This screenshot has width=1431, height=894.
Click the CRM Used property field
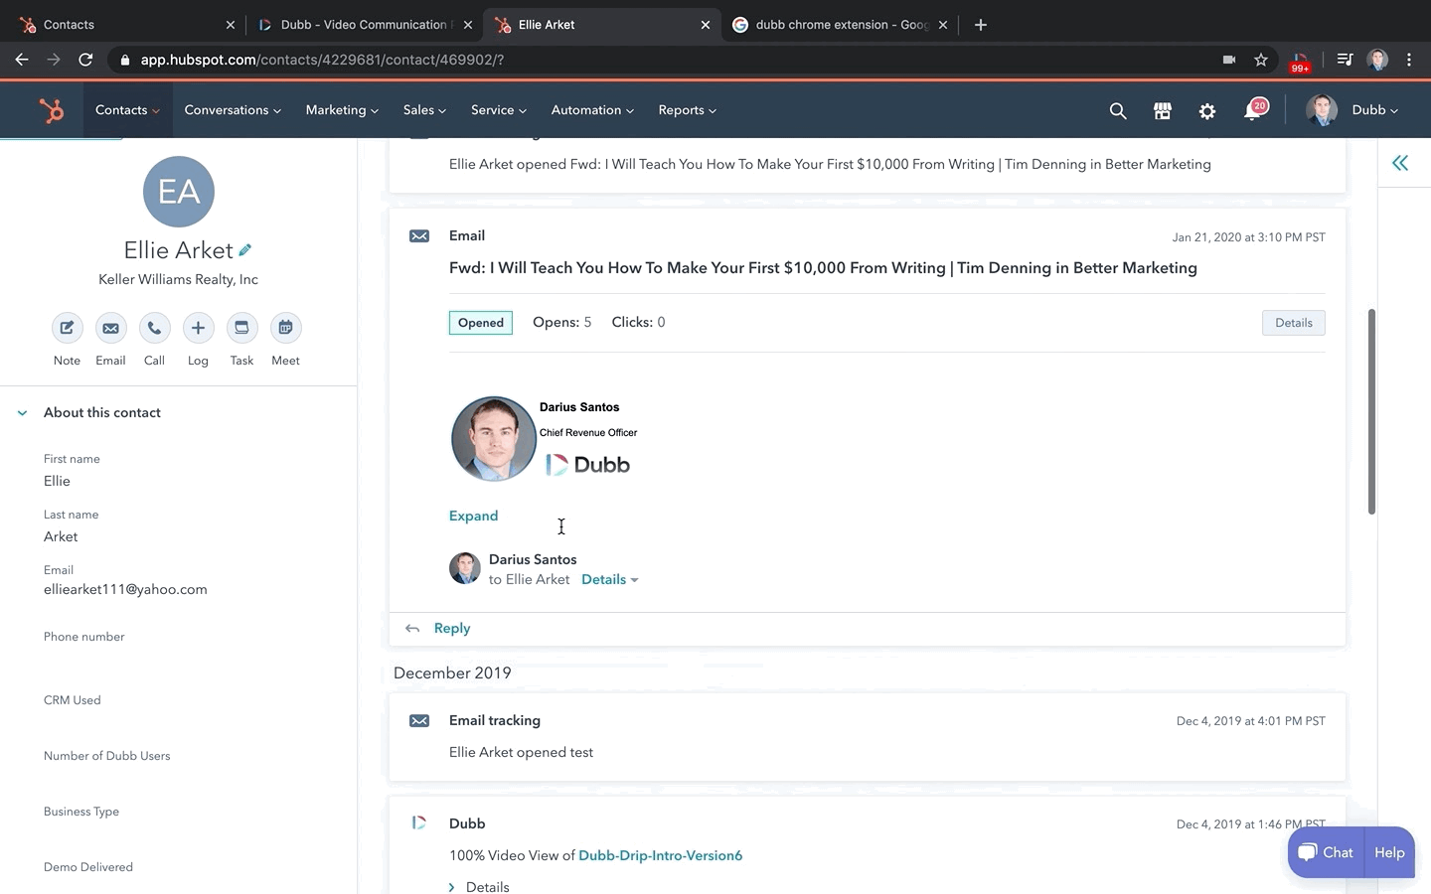(179, 711)
